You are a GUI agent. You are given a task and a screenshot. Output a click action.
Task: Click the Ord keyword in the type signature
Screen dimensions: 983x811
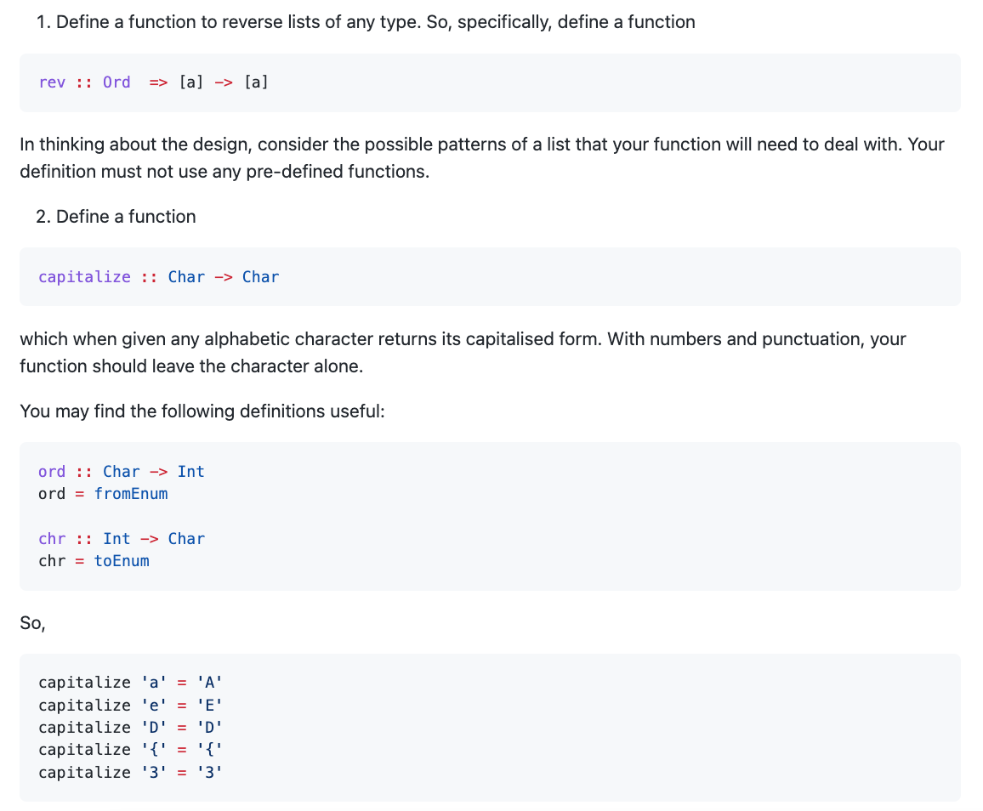click(116, 82)
